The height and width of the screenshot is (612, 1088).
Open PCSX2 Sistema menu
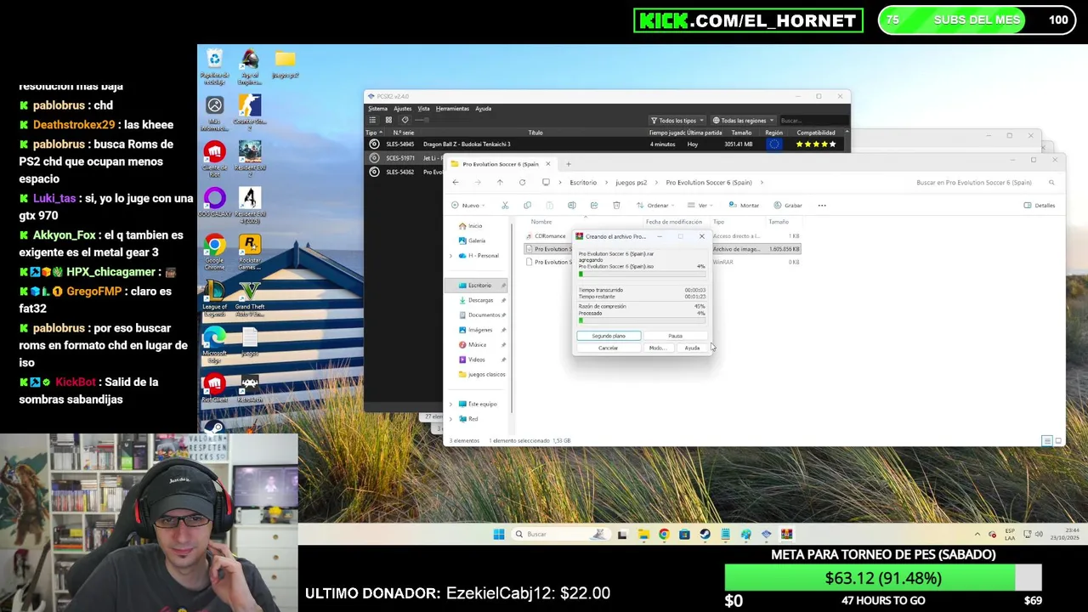(377, 108)
